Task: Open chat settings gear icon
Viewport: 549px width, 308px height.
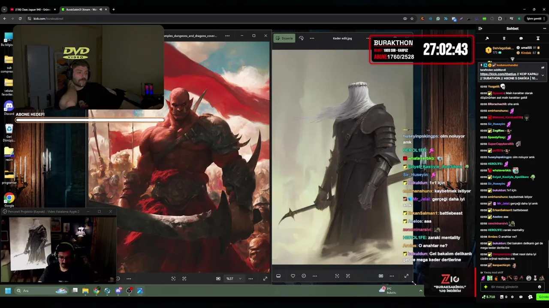Action: pyautogui.click(x=512, y=297)
